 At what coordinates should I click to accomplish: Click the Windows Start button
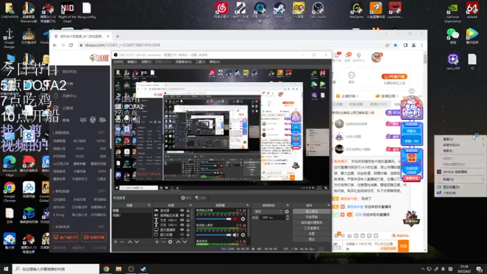(5, 269)
